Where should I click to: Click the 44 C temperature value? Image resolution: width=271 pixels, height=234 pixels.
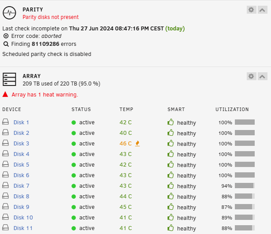click(x=126, y=197)
